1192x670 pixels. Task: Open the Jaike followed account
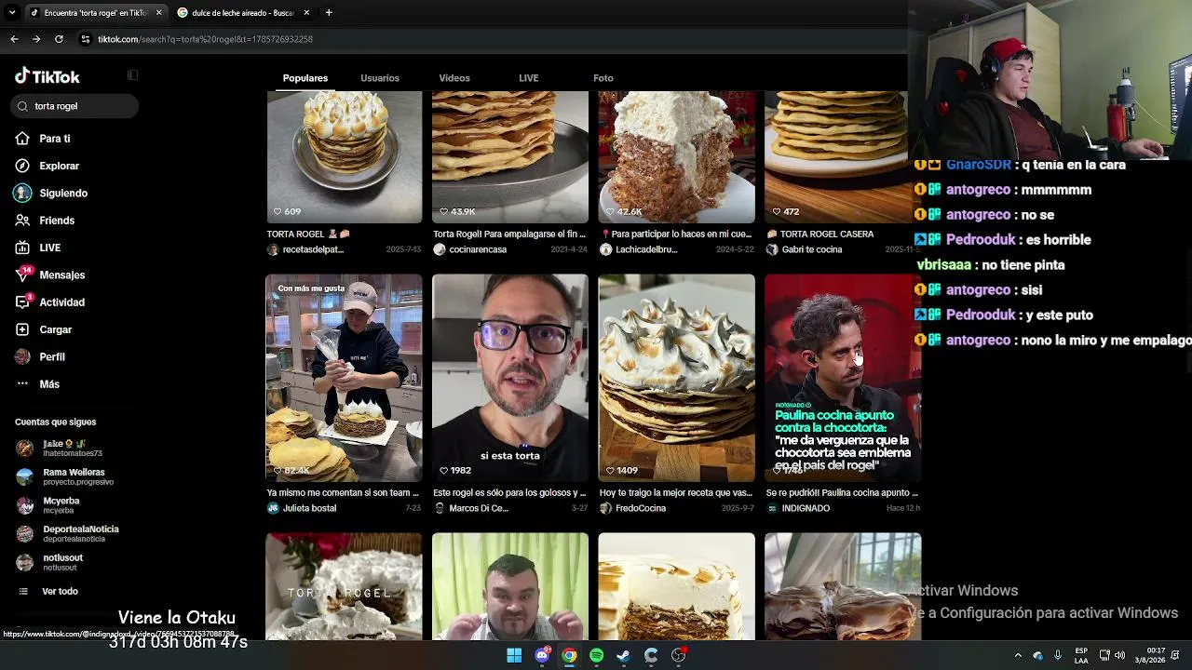click(60, 448)
